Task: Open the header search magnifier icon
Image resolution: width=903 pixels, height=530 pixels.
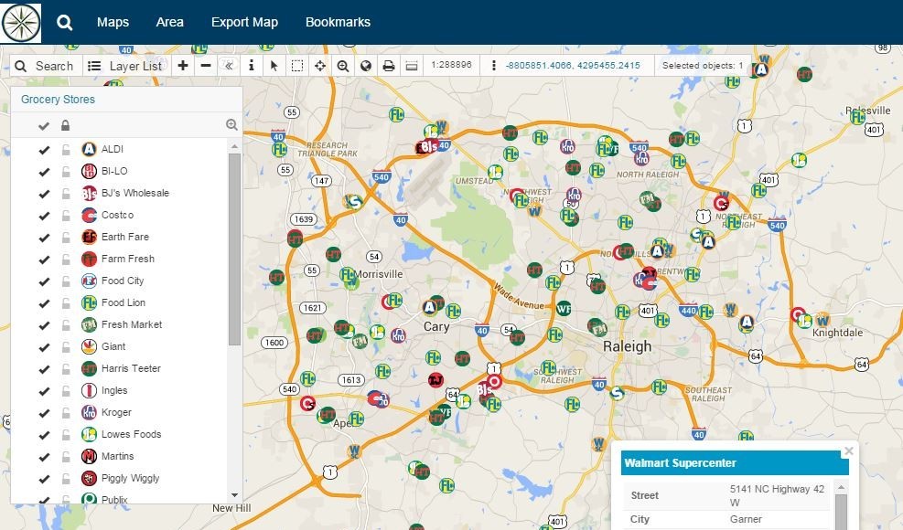Action: [x=64, y=23]
